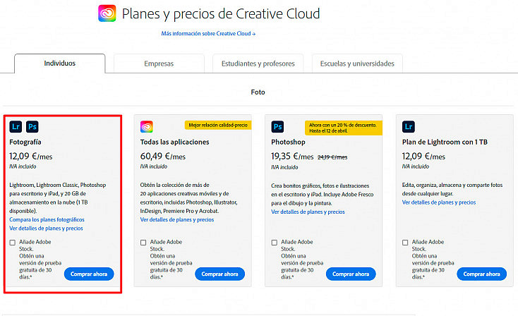Select the Individuos tab

tap(60, 63)
